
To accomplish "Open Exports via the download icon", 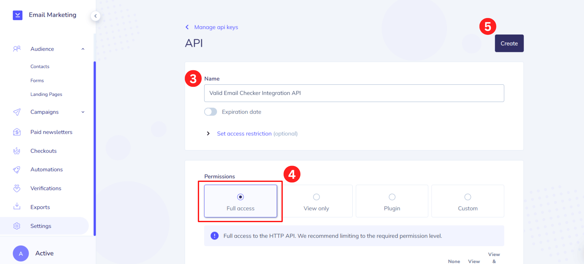I will click(17, 207).
